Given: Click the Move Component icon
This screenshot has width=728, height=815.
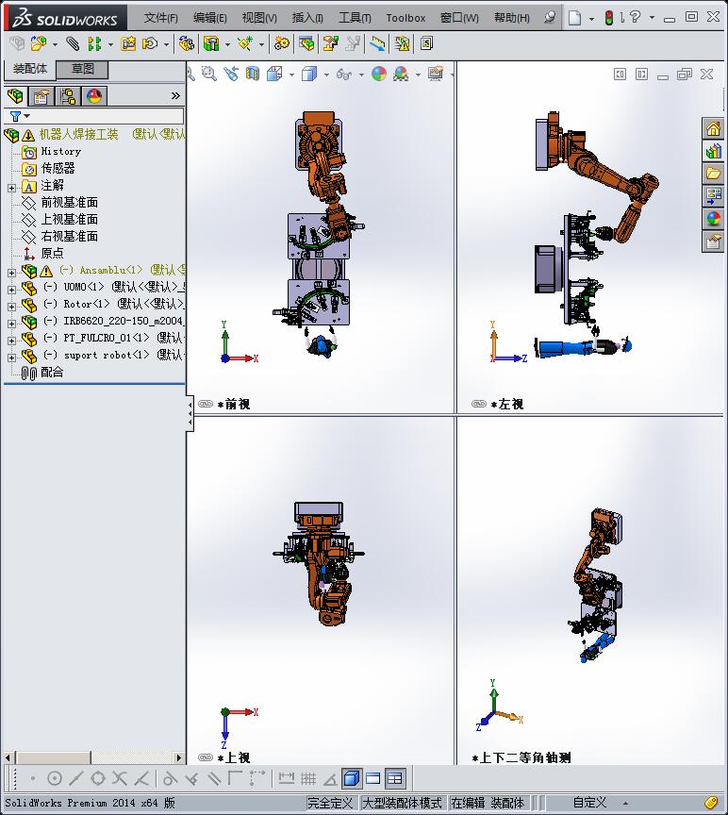Looking at the screenshot, I should (150, 43).
